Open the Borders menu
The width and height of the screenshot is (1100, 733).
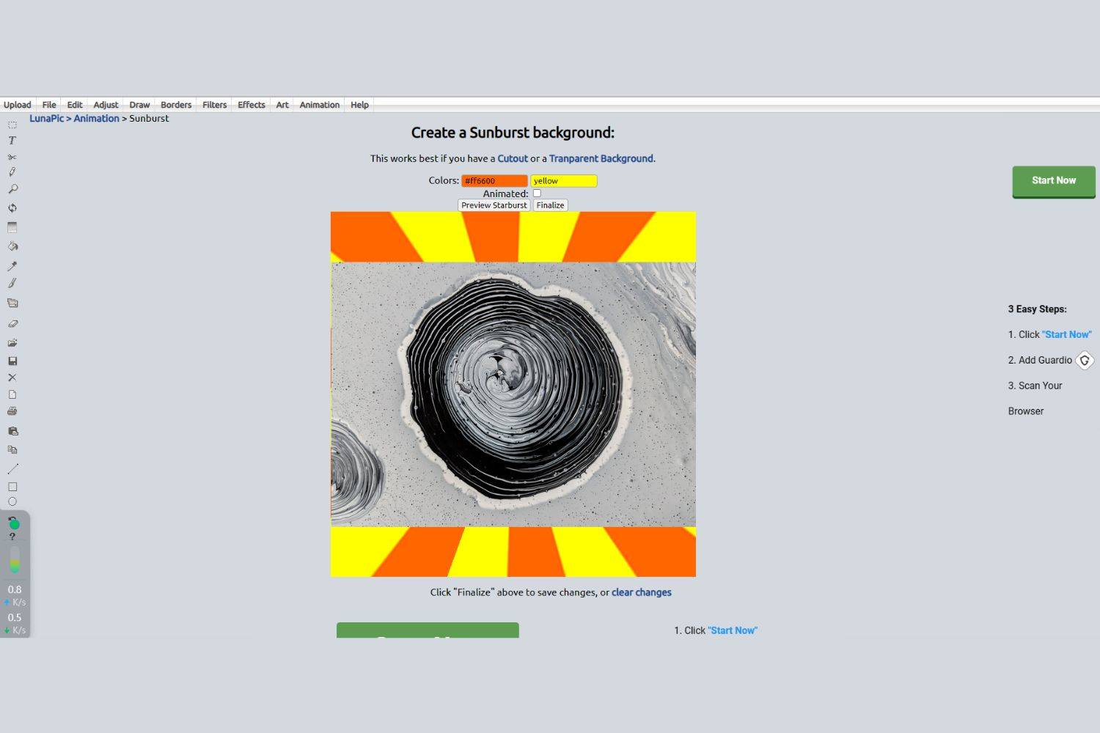[x=176, y=105]
